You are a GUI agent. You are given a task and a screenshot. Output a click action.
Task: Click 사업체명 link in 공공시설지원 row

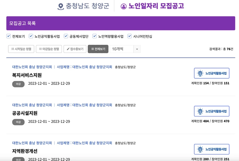point(85,105)
